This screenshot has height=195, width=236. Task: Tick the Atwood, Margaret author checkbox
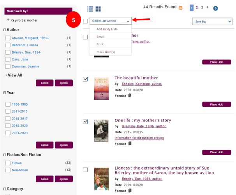click(x=8, y=38)
